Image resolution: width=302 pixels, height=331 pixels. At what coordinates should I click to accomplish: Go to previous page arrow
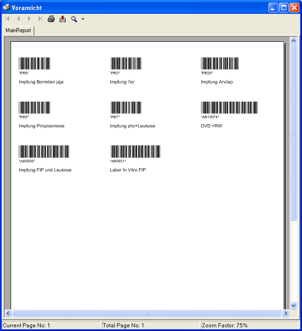[18, 19]
